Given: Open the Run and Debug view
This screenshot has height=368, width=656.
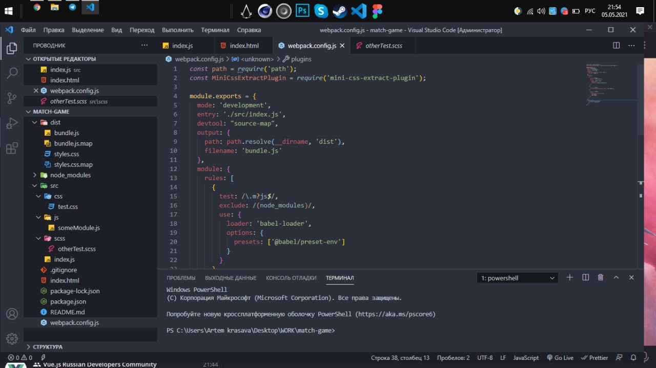Looking at the screenshot, I should pos(12,123).
